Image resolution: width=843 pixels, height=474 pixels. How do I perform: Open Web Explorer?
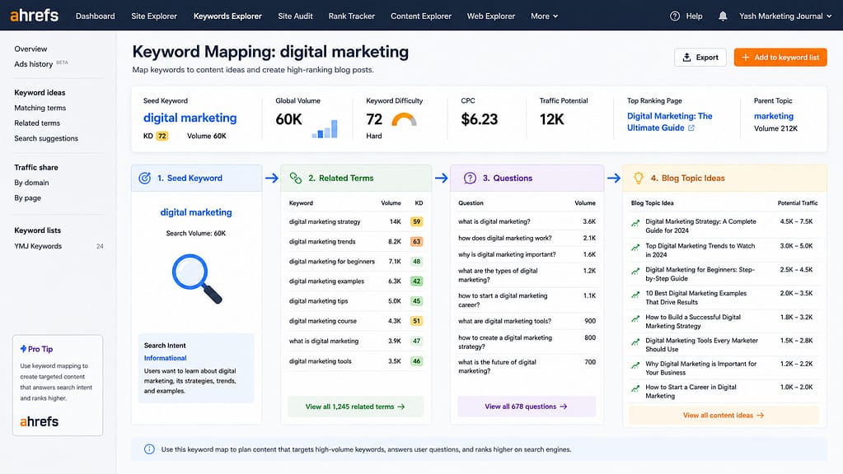491,16
